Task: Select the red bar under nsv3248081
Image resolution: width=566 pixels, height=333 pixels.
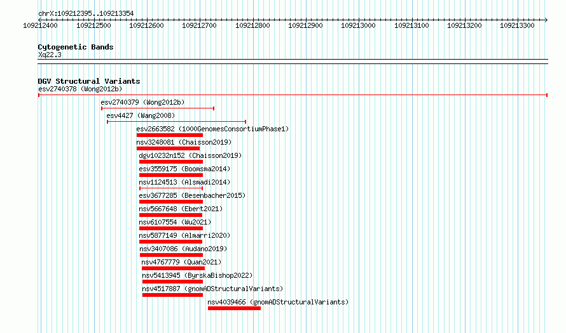Action: point(168,148)
